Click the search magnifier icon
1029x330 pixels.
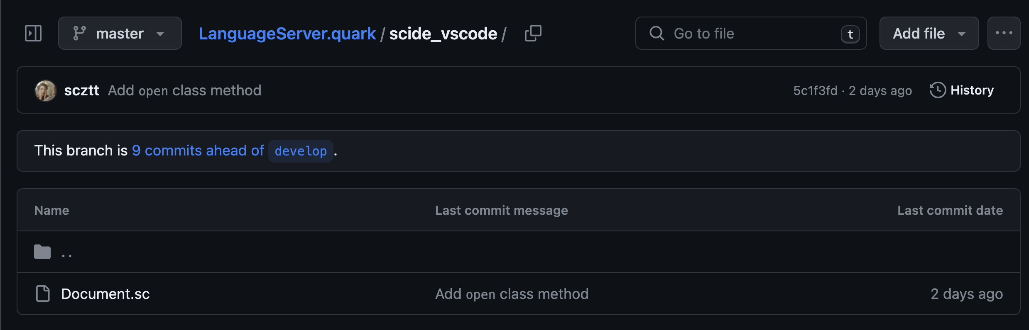coord(657,33)
